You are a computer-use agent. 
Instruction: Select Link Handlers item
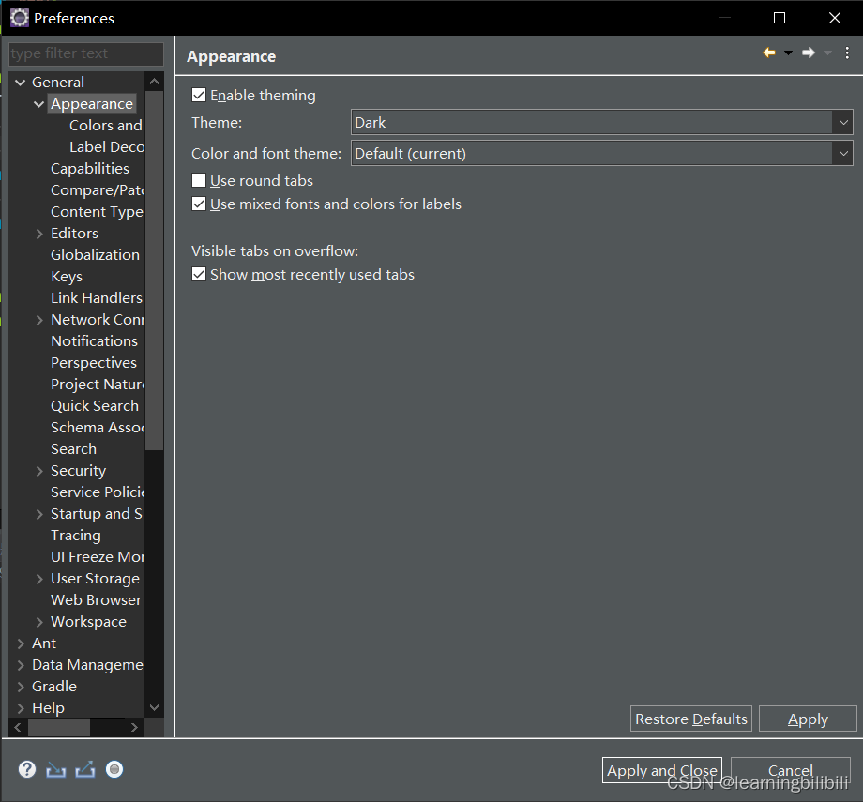(97, 297)
